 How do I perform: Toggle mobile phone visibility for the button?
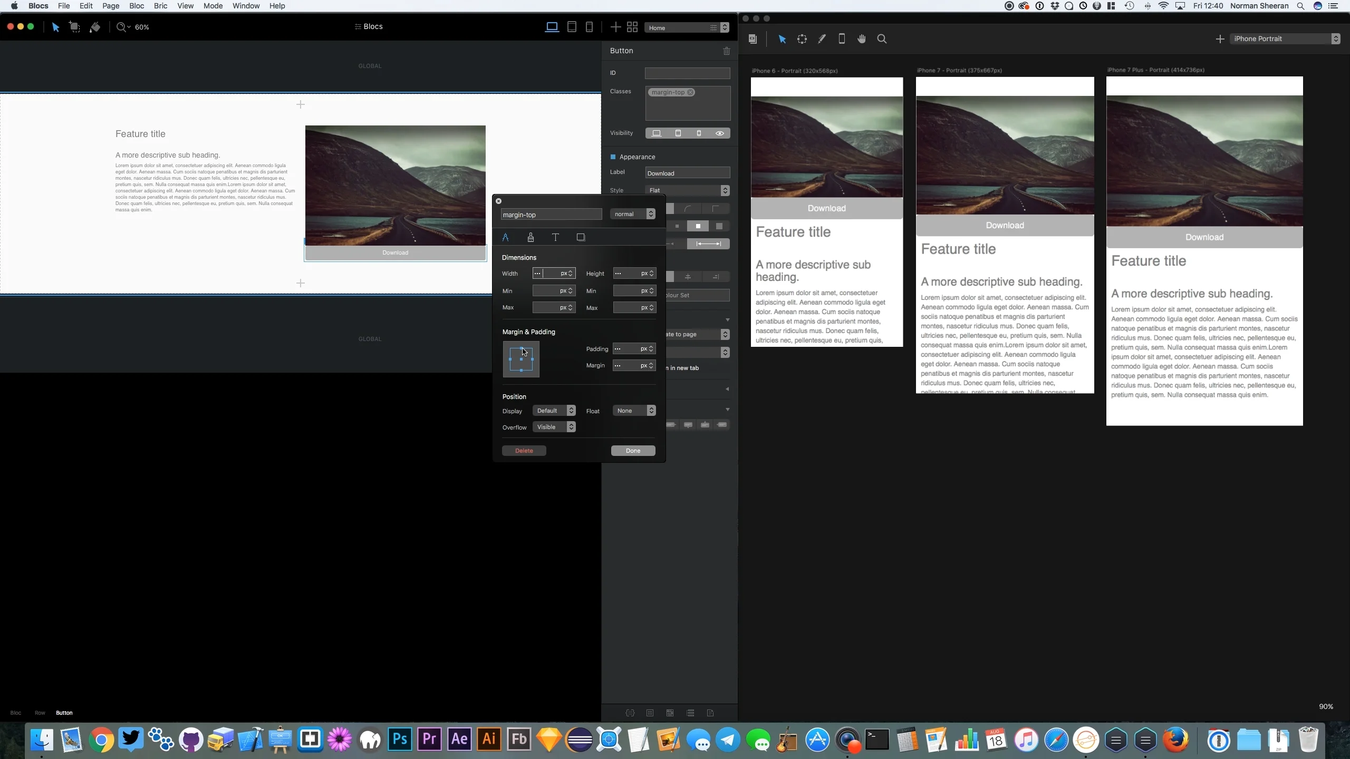(699, 133)
